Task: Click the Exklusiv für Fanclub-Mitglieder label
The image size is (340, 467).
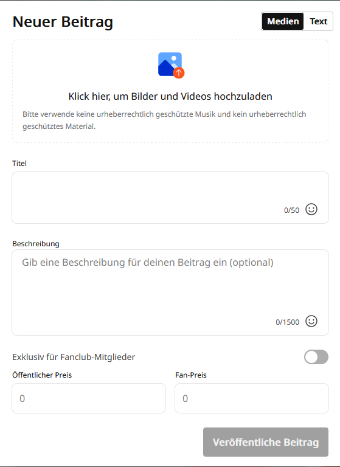Action: pyautogui.click(x=74, y=357)
